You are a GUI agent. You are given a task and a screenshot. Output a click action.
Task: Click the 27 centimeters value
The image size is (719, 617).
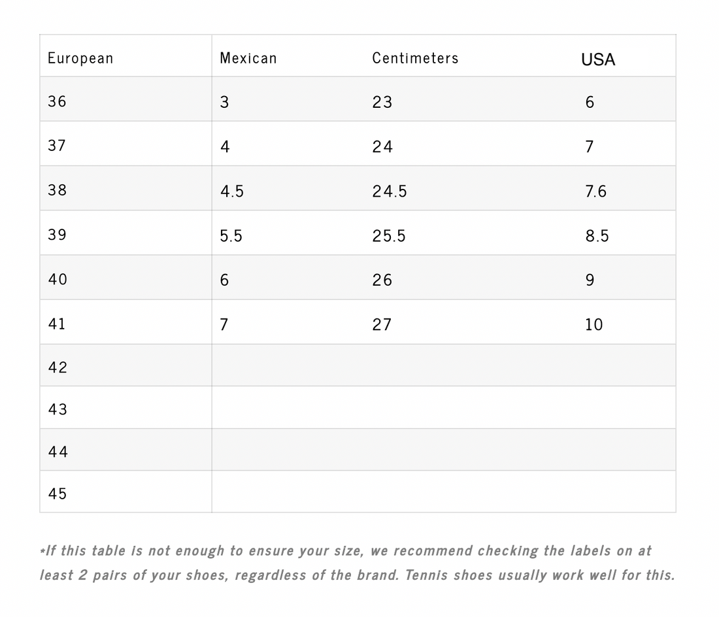382,324
